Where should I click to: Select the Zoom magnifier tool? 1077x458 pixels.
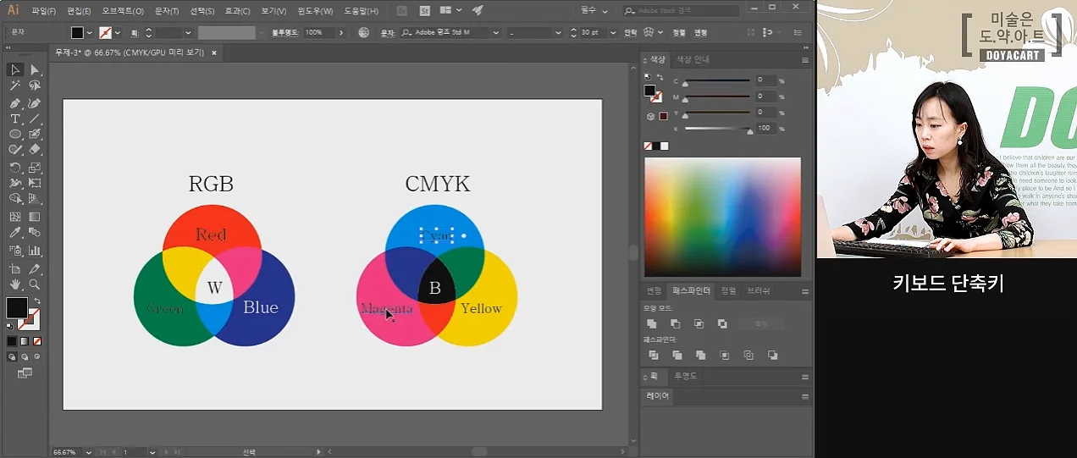click(x=35, y=284)
